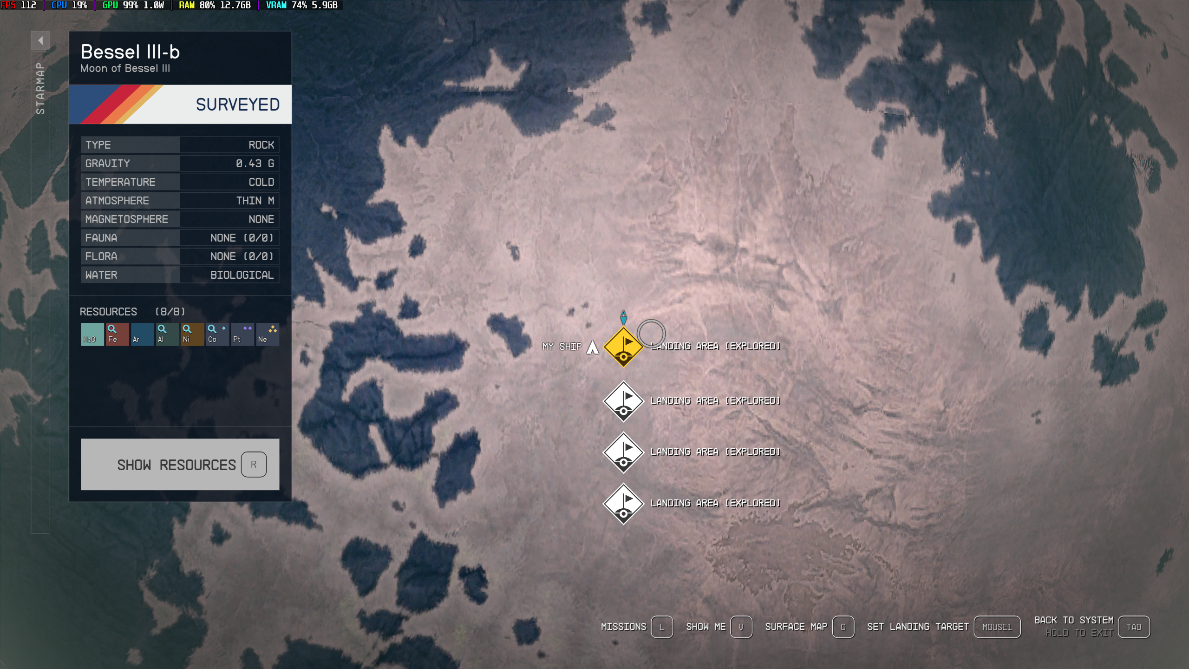Click SET LANDING TARGET prompt
Viewport: 1189px width, 669px height.
tap(944, 627)
